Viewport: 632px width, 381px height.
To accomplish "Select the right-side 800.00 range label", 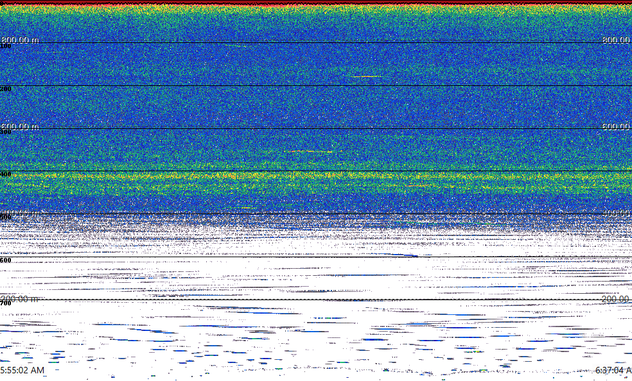I will pyautogui.click(x=617, y=40).
